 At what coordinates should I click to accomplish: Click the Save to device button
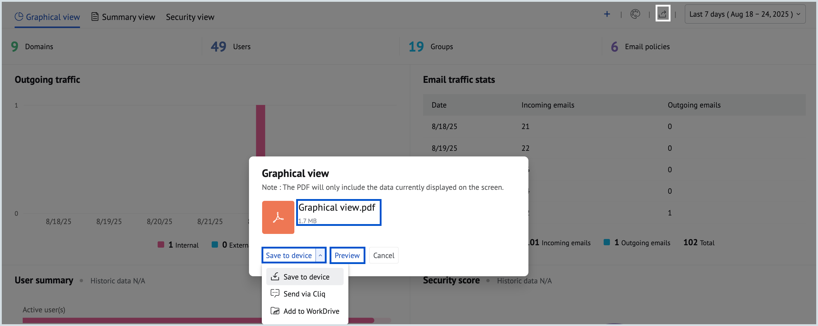(x=289, y=255)
